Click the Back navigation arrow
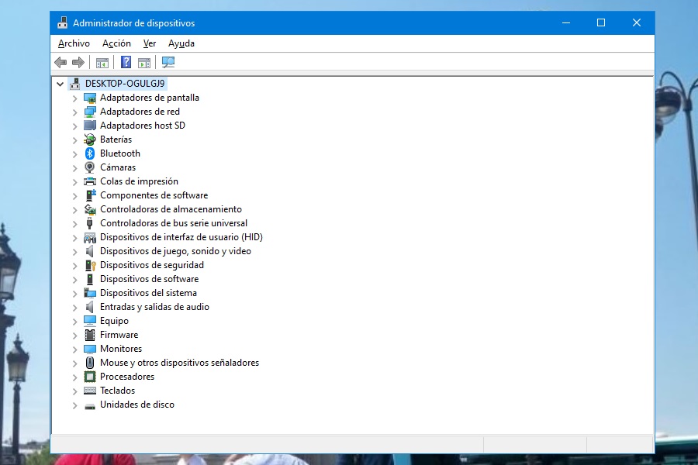Screen dimensions: 698x465 pos(61,63)
